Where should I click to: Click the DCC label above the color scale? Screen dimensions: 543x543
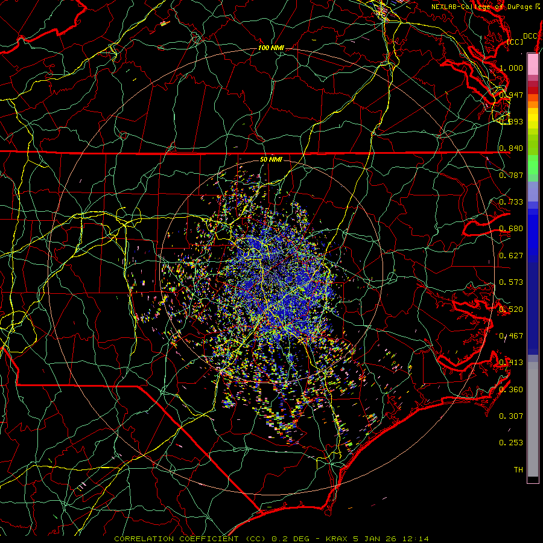point(530,36)
